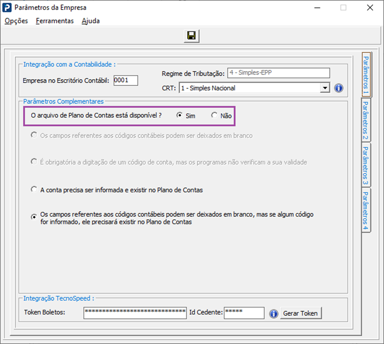Click the Regime de Tributação field
The image size is (384, 344).
(278, 73)
